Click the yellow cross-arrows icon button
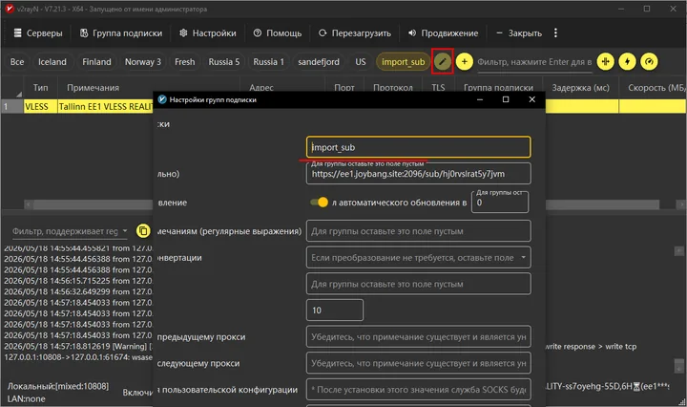 pos(606,61)
